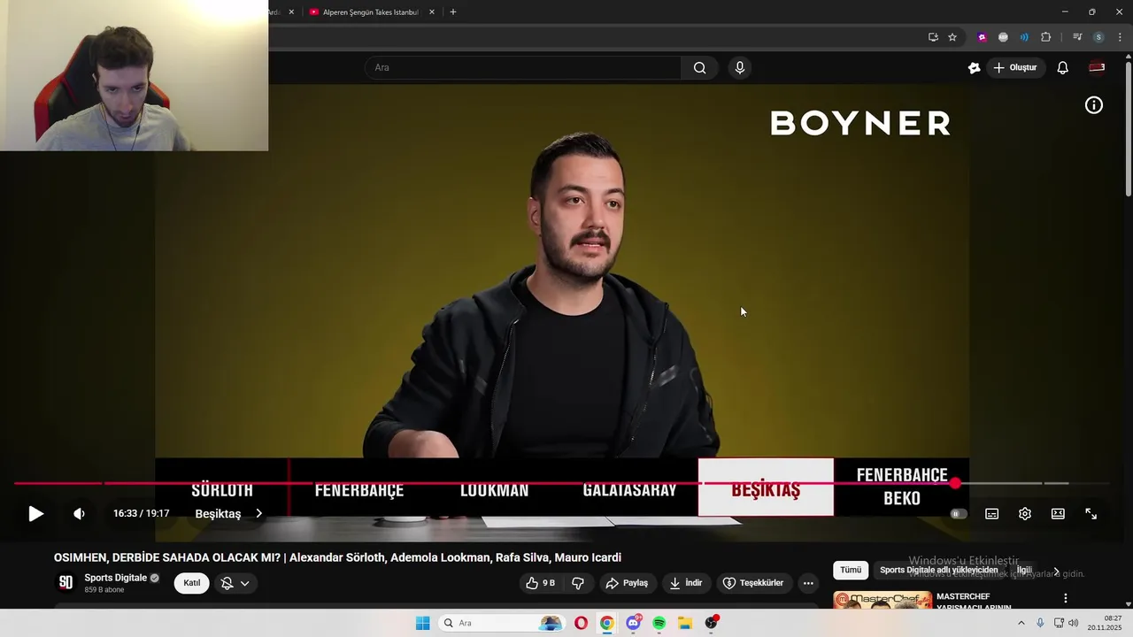This screenshot has height=637, width=1133.
Task: Click the YouTube search field Ara
Action: tap(522, 67)
